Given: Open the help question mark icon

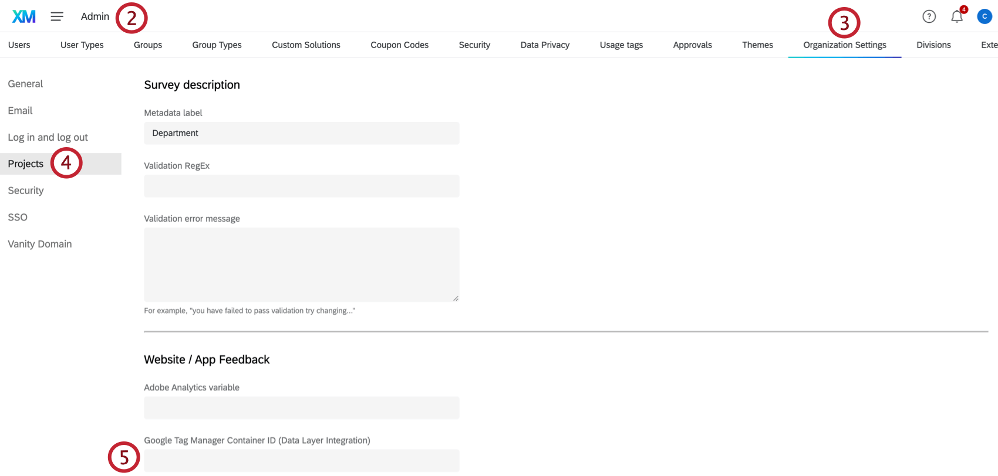Looking at the screenshot, I should pos(929,16).
